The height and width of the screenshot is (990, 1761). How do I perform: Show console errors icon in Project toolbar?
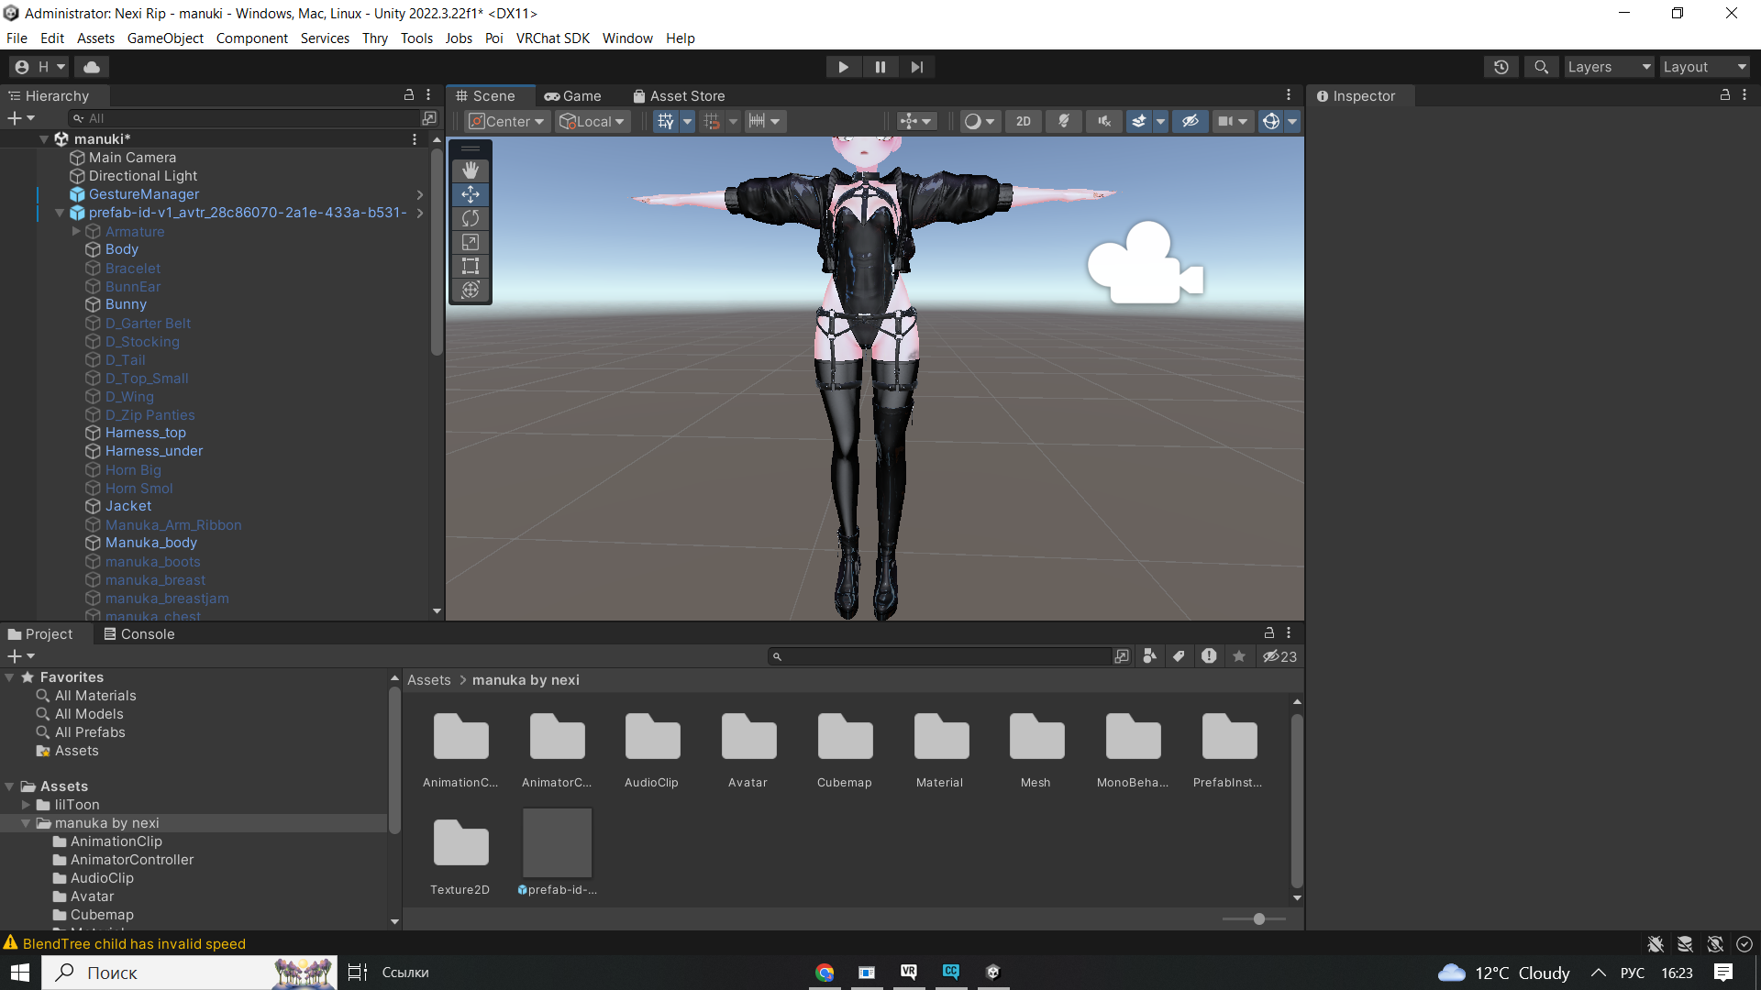pos(1209,656)
